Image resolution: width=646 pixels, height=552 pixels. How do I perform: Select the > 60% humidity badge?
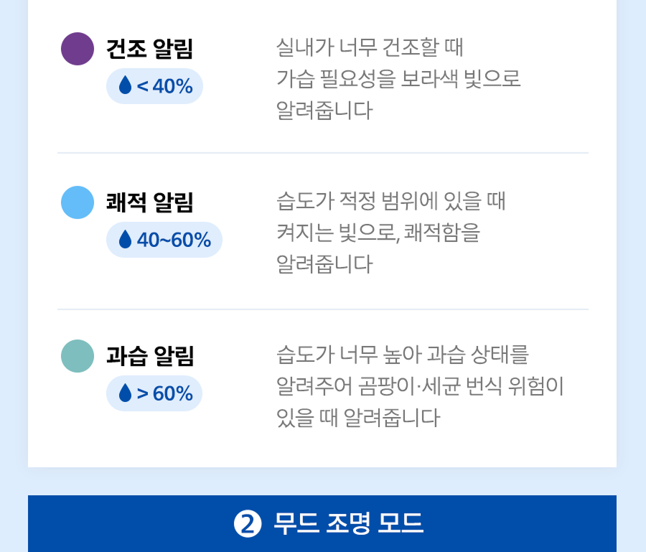(x=154, y=393)
